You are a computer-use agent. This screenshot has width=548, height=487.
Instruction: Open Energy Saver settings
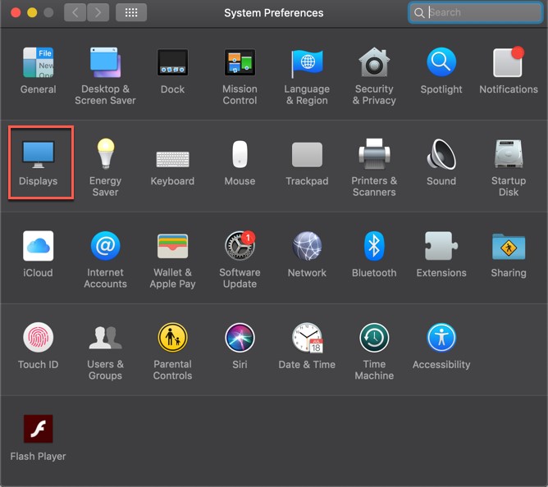[105, 168]
